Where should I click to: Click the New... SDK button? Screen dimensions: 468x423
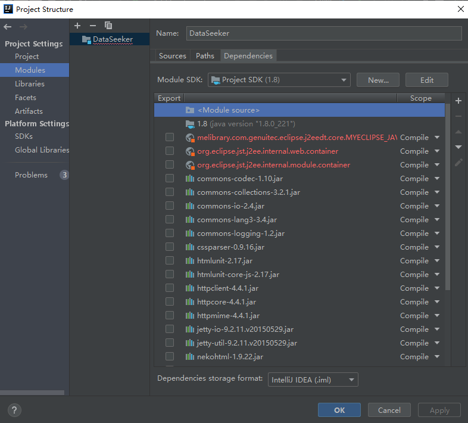(378, 80)
